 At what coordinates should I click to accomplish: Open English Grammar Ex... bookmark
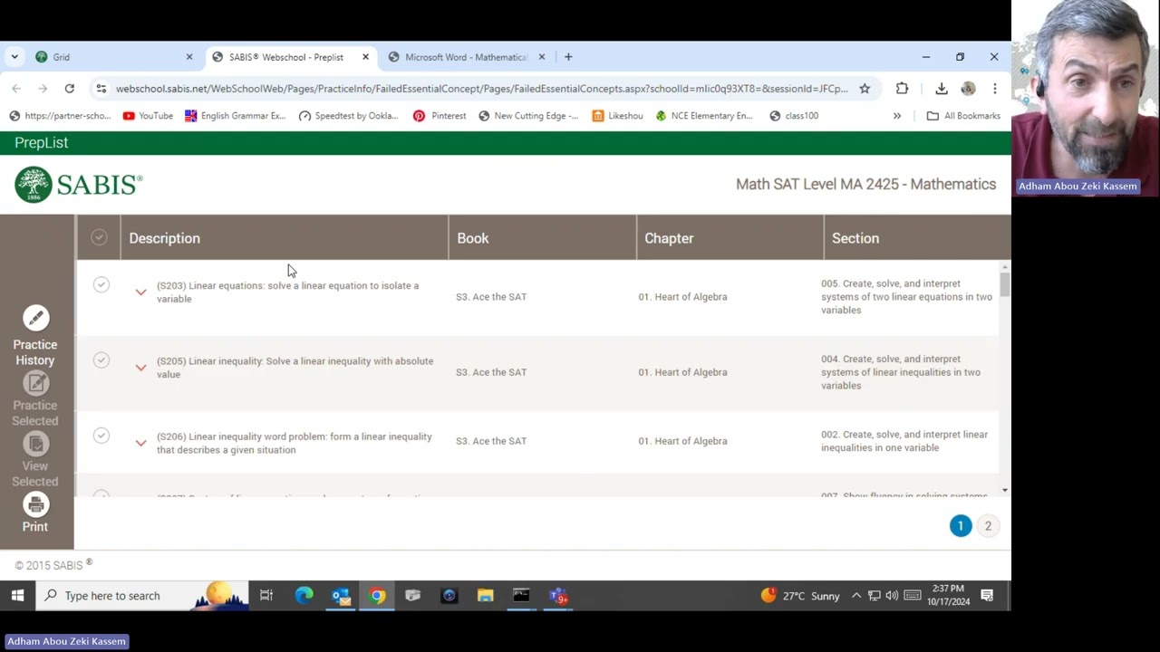tap(235, 116)
